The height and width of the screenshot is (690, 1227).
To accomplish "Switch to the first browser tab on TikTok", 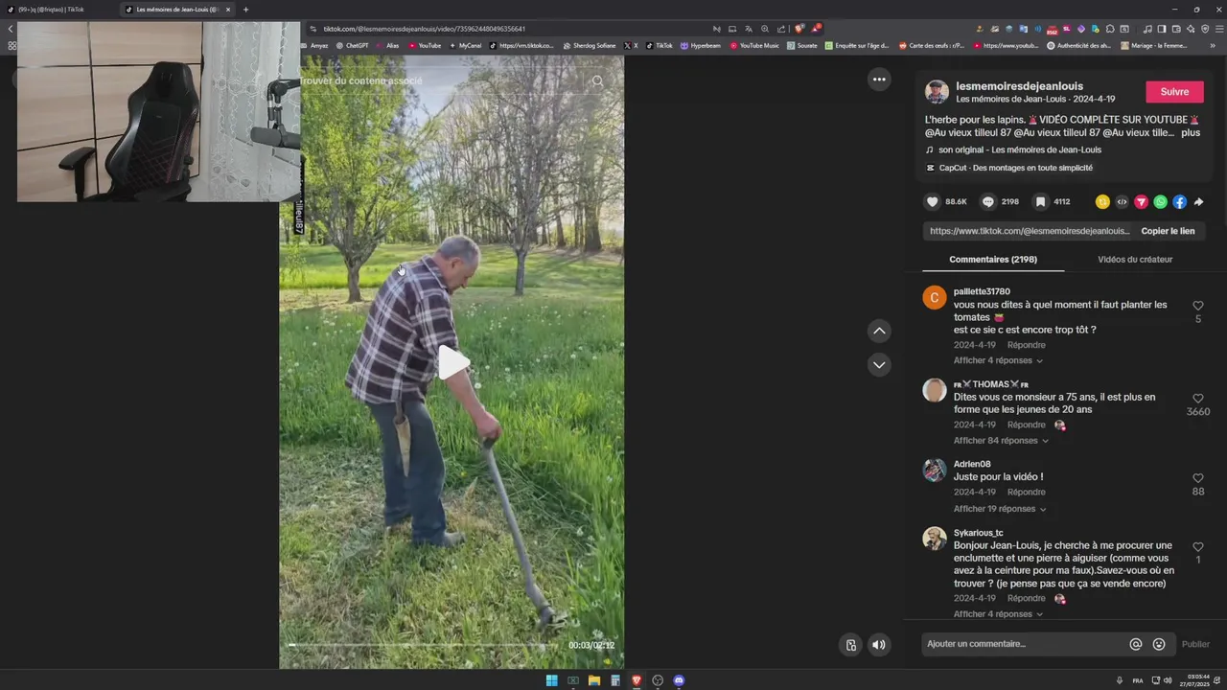I will pyautogui.click(x=58, y=10).
